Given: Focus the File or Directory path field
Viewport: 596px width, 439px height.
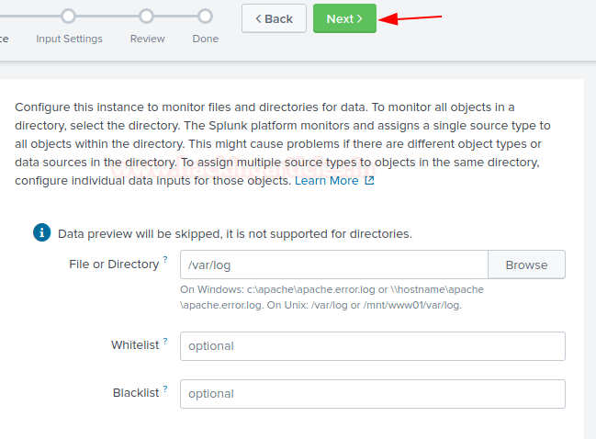Looking at the screenshot, I should [x=333, y=265].
